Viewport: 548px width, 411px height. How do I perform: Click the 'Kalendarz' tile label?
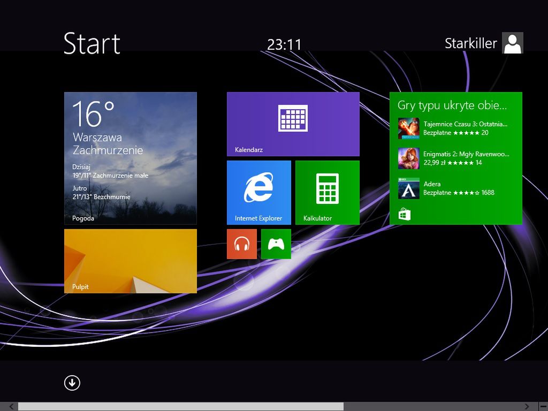pos(249,150)
